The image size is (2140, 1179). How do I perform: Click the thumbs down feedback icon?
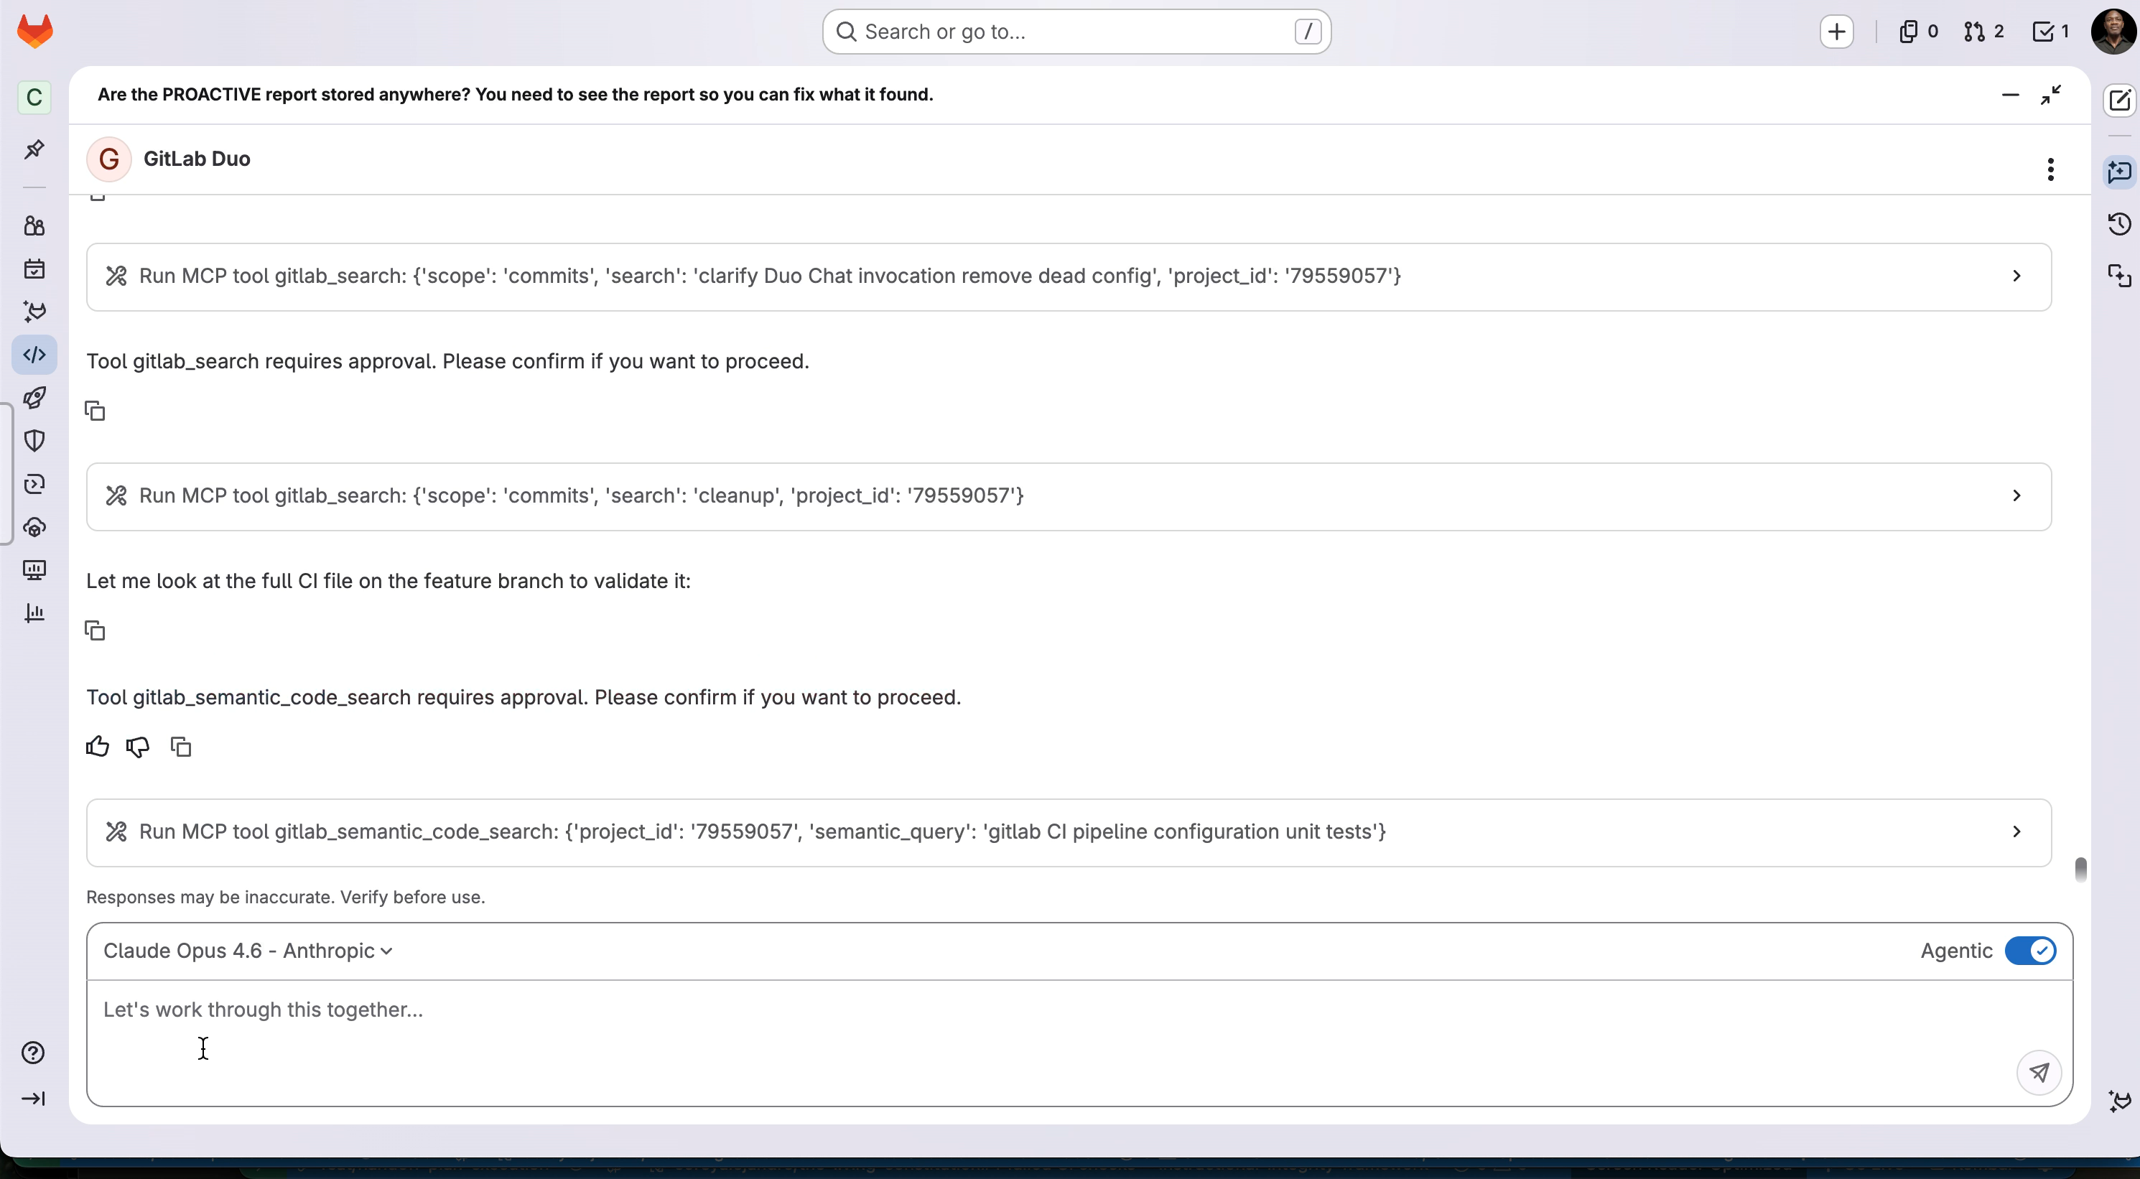[x=138, y=746]
